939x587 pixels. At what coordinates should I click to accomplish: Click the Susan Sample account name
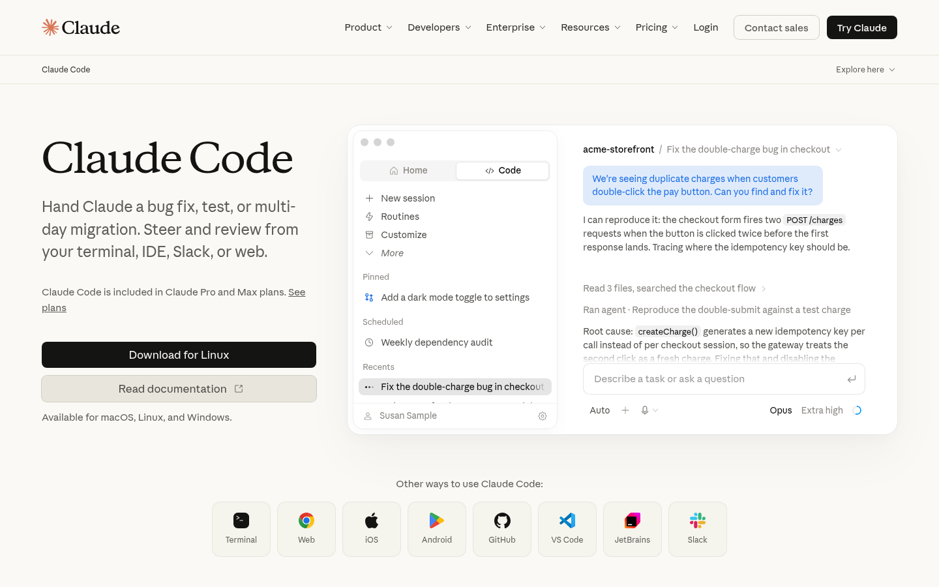(x=408, y=416)
